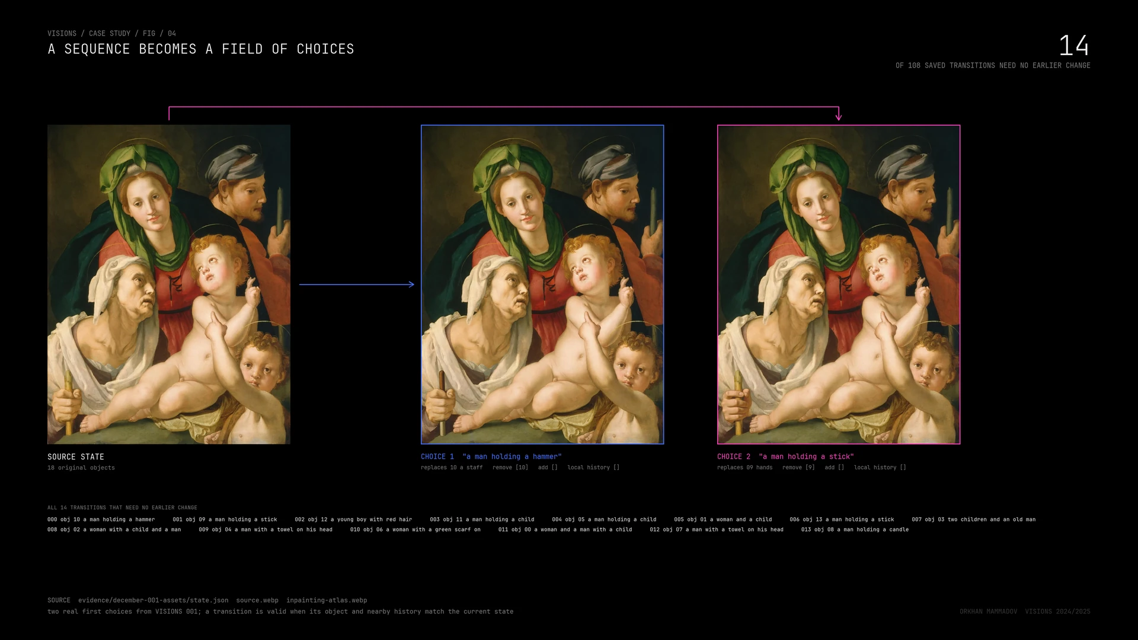Click the 'SOURCE STATE' label
The width and height of the screenshot is (1138, 640).
click(76, 457)
